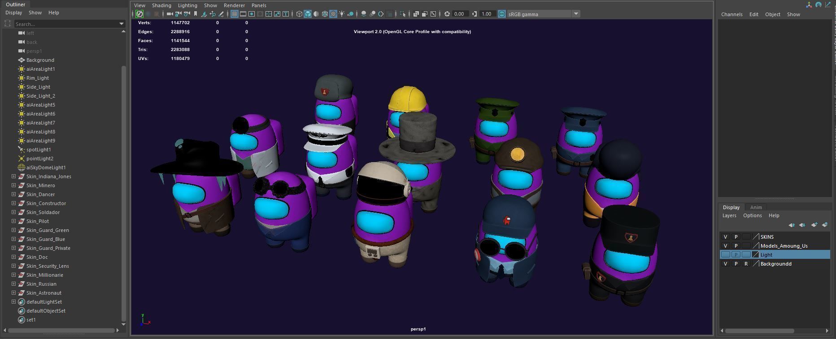Viewport: 836px width, 339px height.
Task: Click the exposure value field 0.00
Action: point(462,14)
